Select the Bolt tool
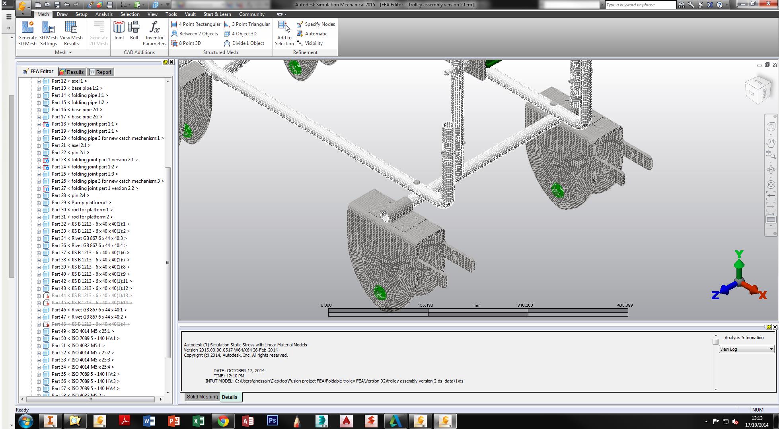The image size is (779, 429). pyautogui.click(x=134, y=31)
